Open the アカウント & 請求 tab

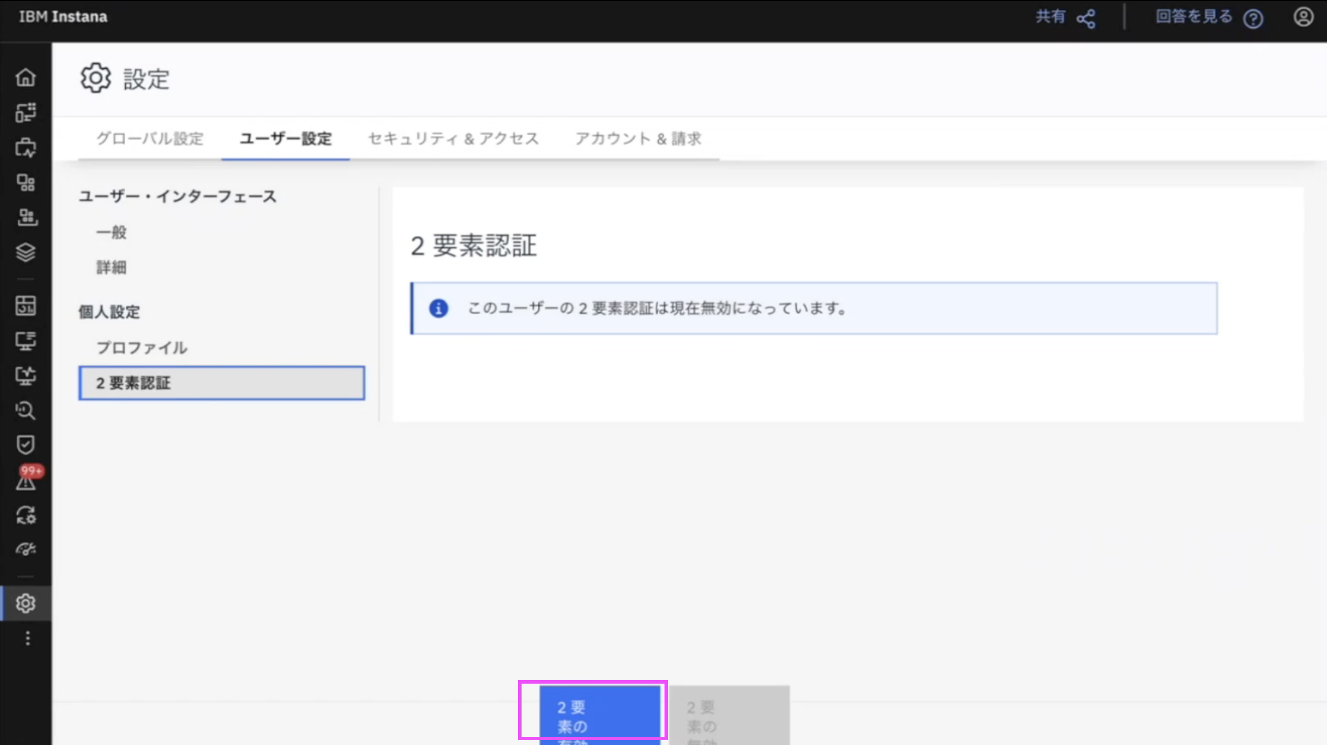(638, 139)
